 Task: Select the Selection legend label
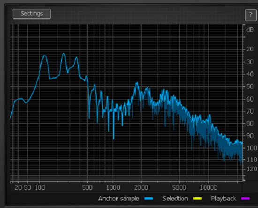(x=175, y=199)
